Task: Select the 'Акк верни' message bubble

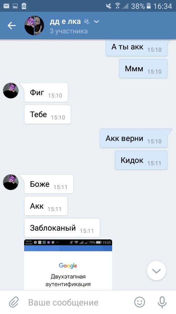Action: [134, 138]
